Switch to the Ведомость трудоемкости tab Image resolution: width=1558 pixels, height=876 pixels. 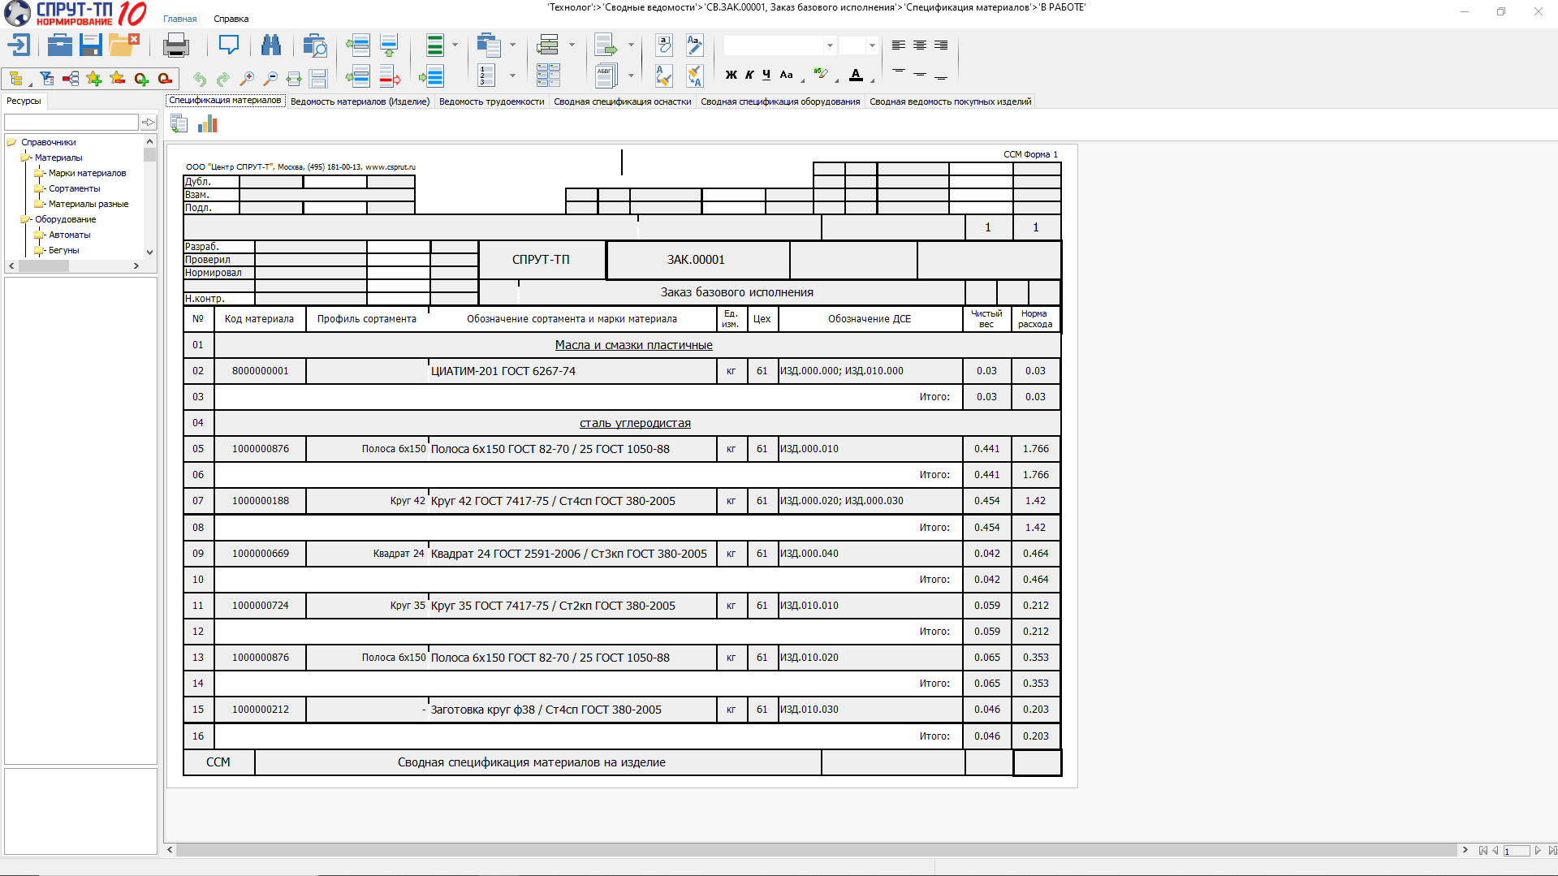491,101
